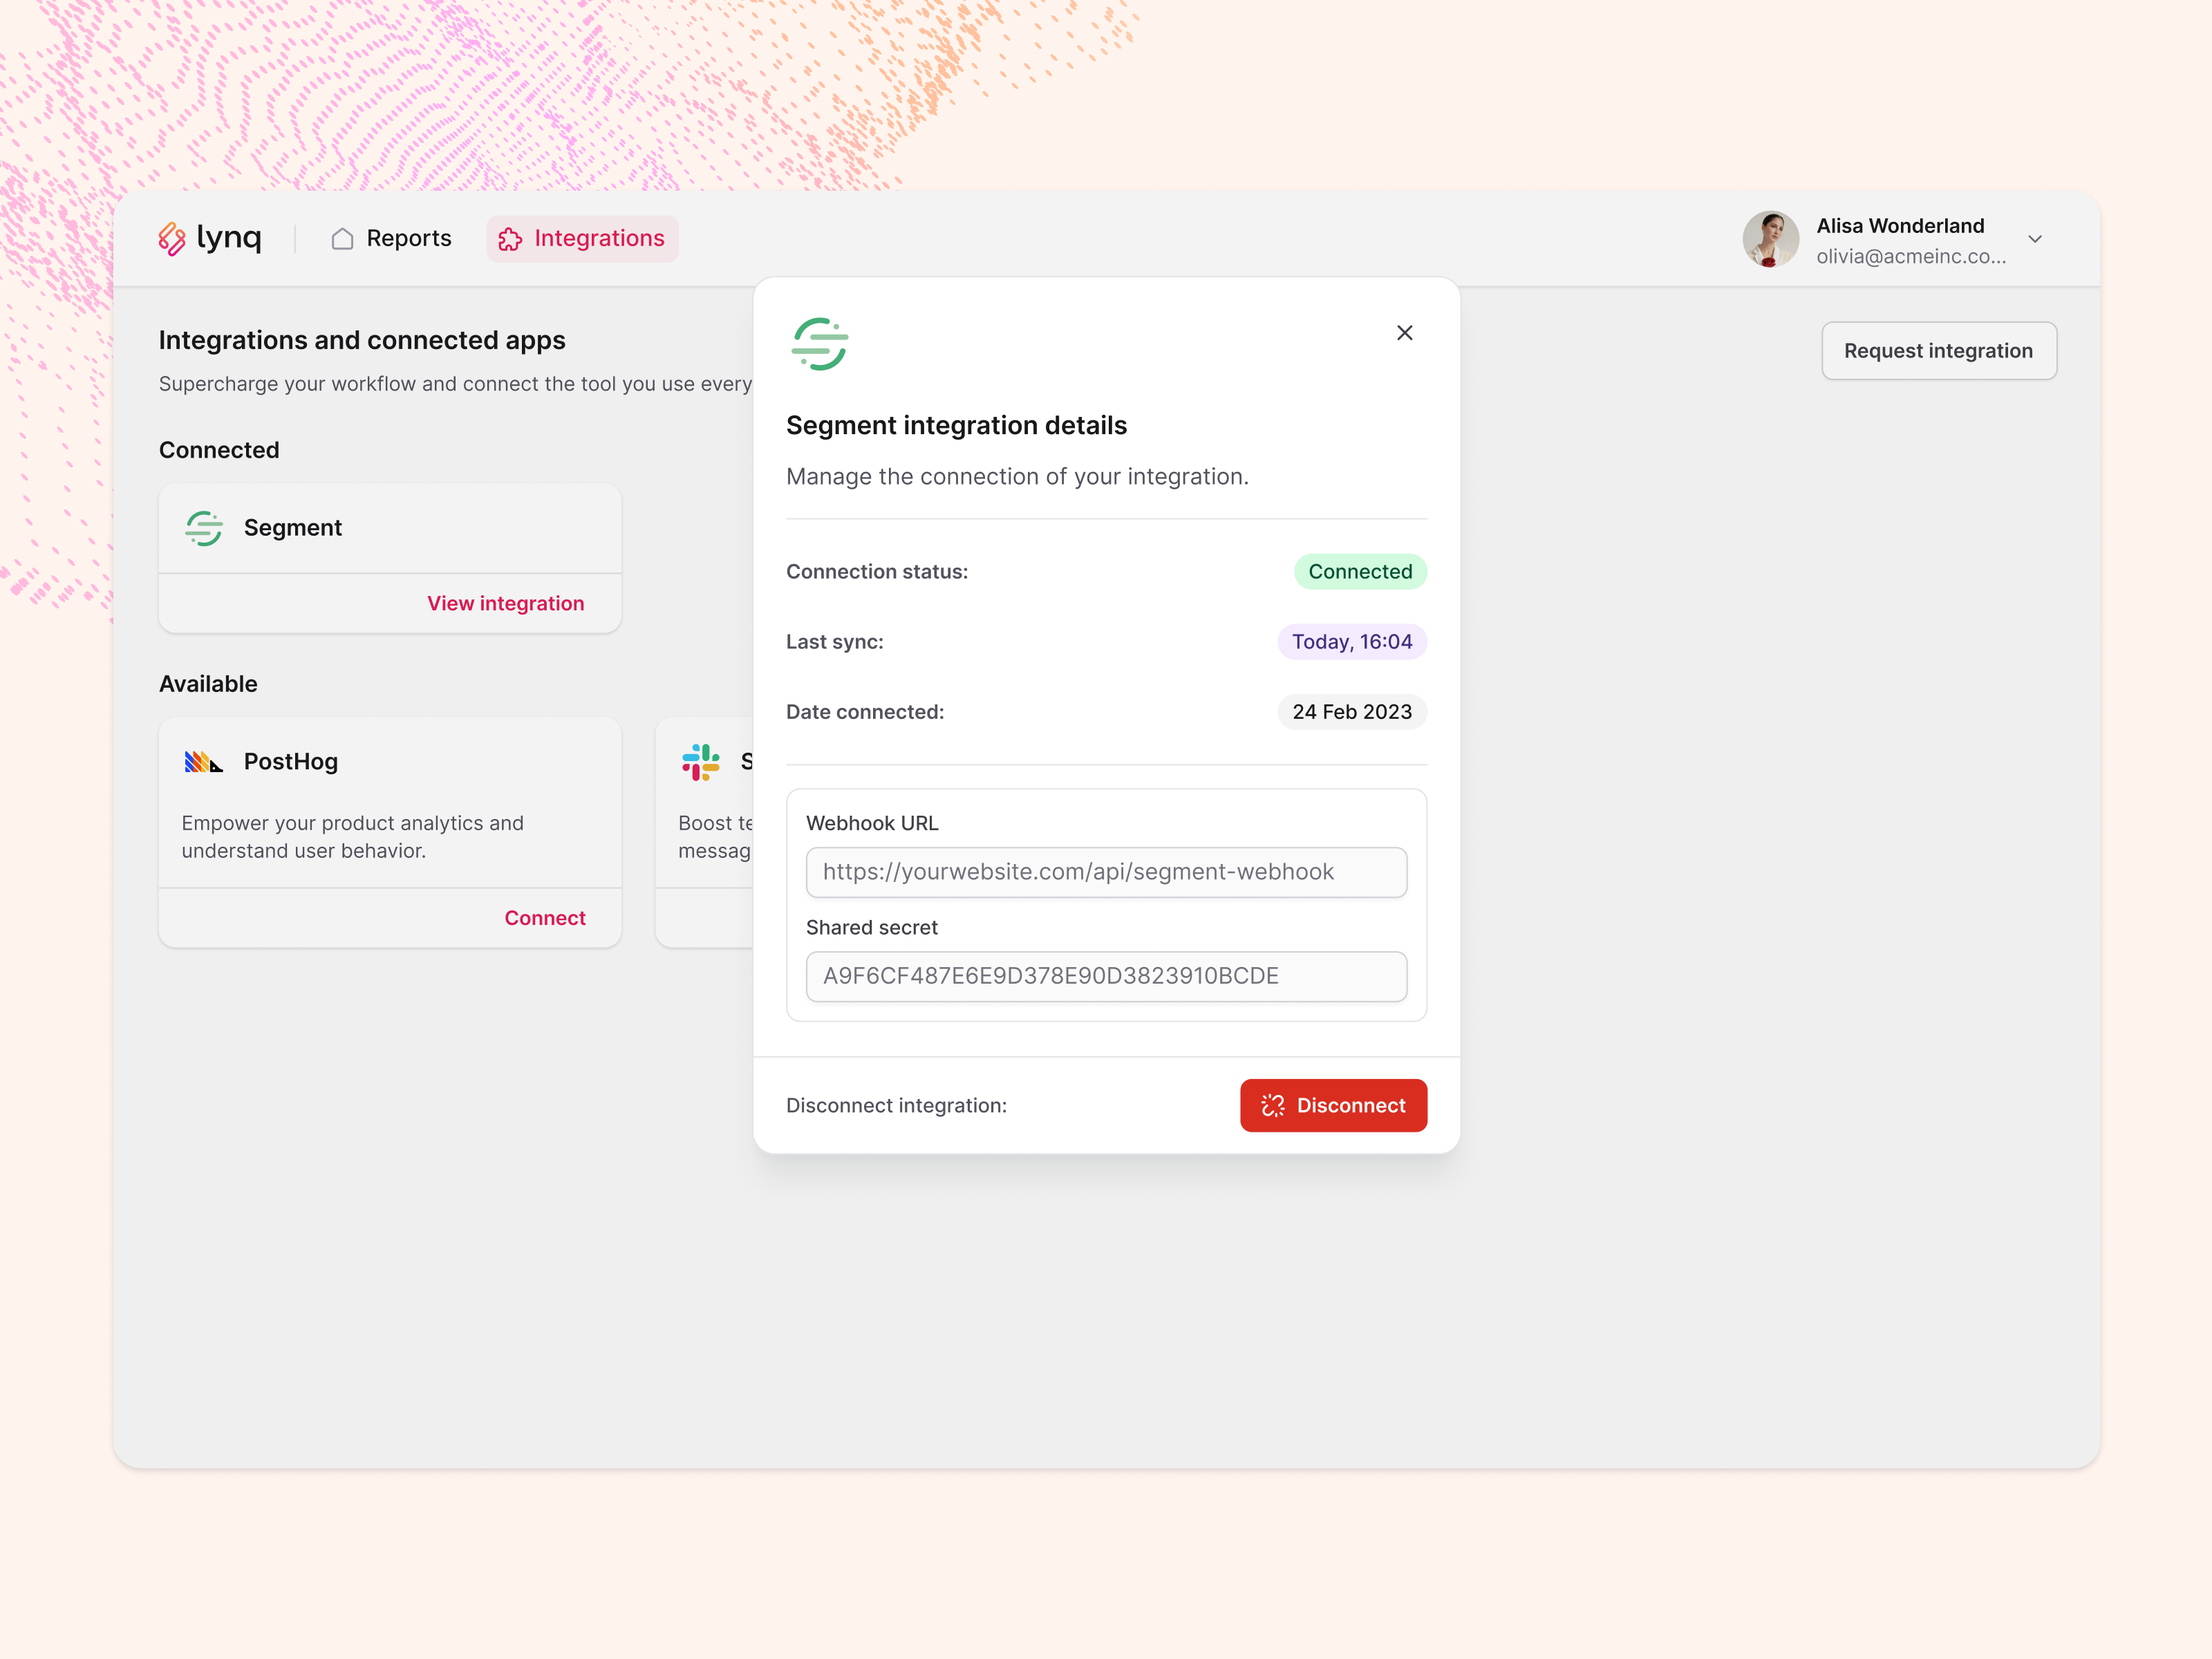Click the broken-link icon inside the Disconnect button
The height and width of the screenshot is (1659, 2212).
tap(1273, 1105)
